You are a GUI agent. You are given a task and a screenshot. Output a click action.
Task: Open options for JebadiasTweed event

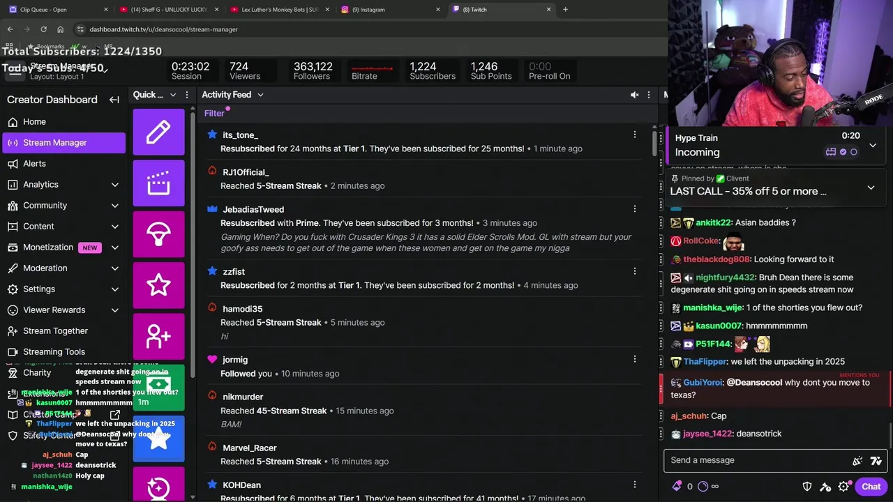[634, 208]
